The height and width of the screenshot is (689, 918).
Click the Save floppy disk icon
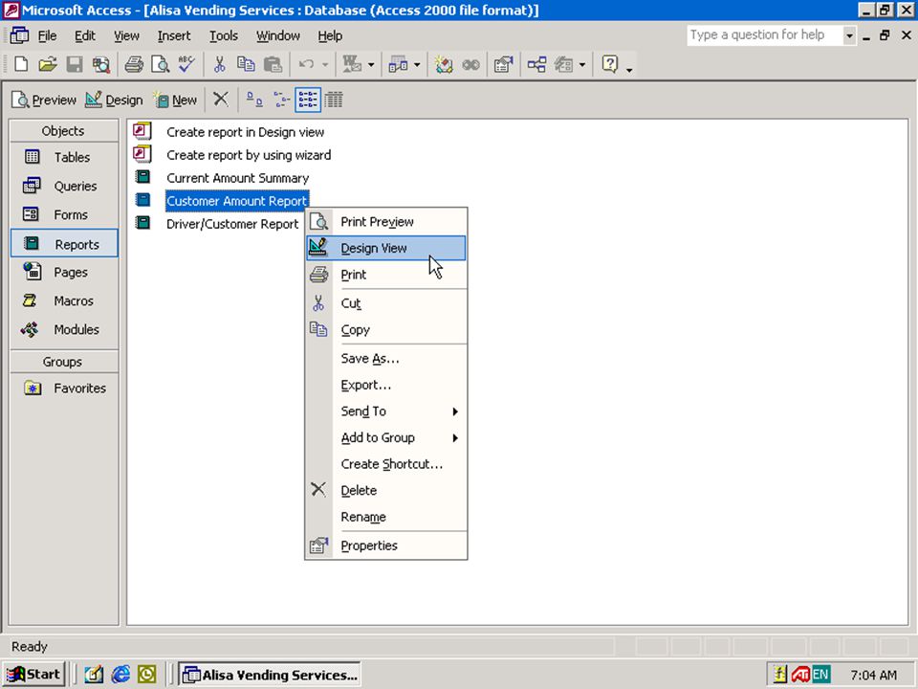pyautogui.click(x=75, y=64)
